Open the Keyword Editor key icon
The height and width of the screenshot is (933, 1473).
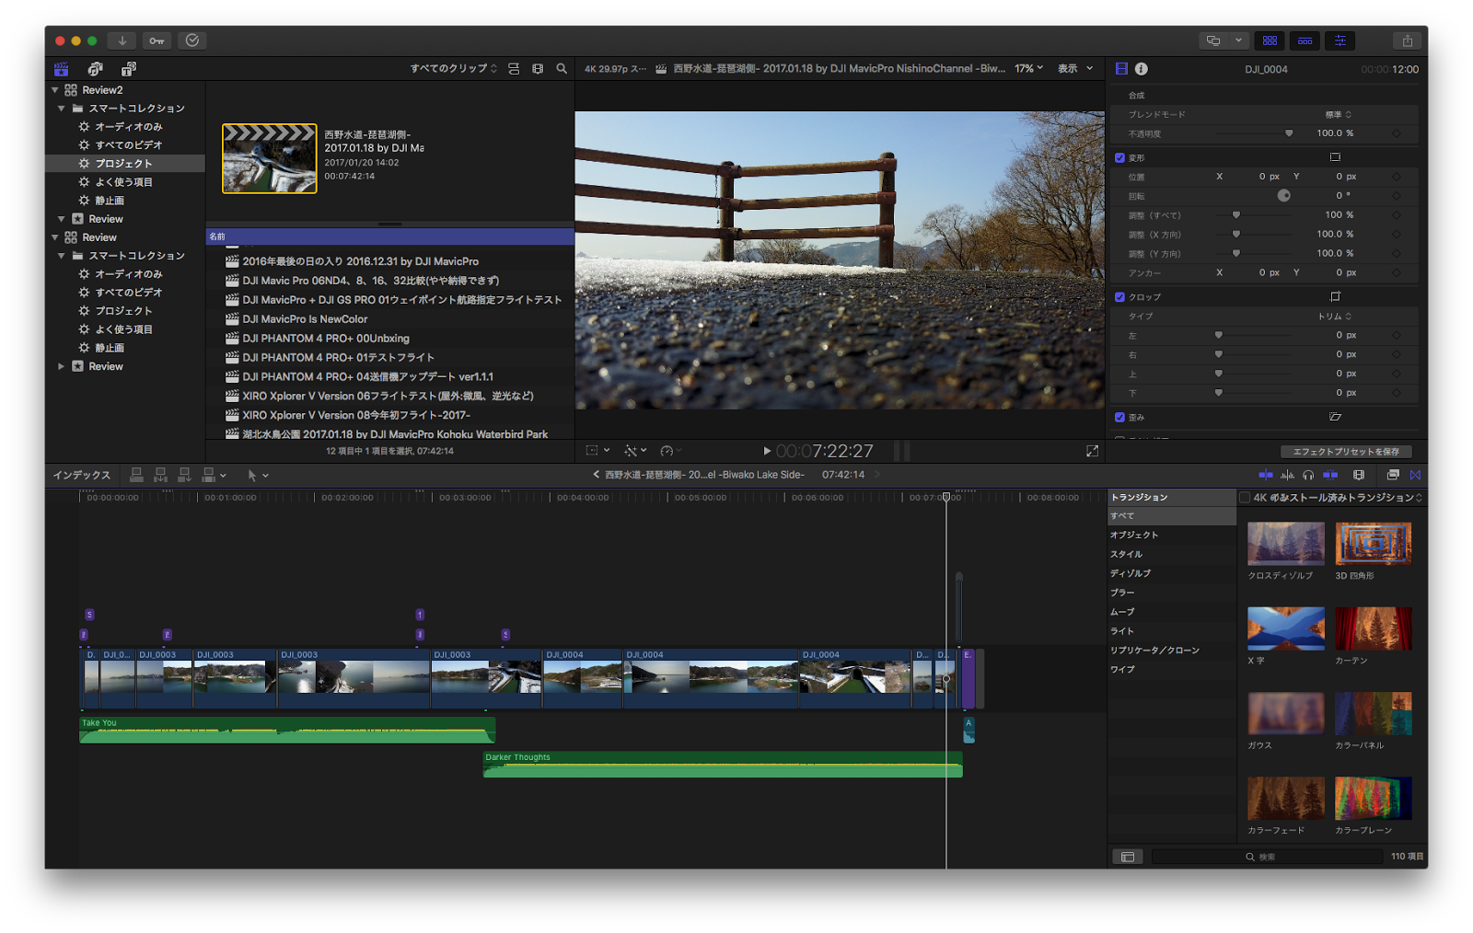[157, 40]
